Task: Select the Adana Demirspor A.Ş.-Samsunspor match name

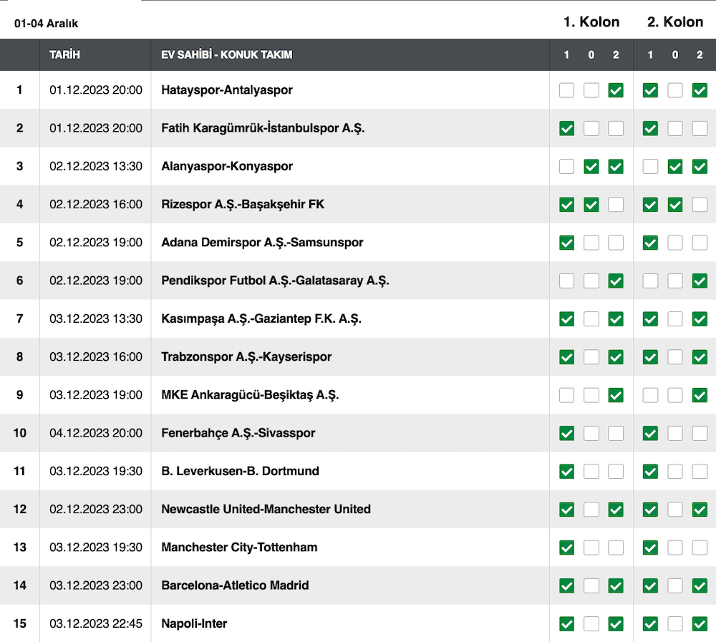Action: (262, 243)
